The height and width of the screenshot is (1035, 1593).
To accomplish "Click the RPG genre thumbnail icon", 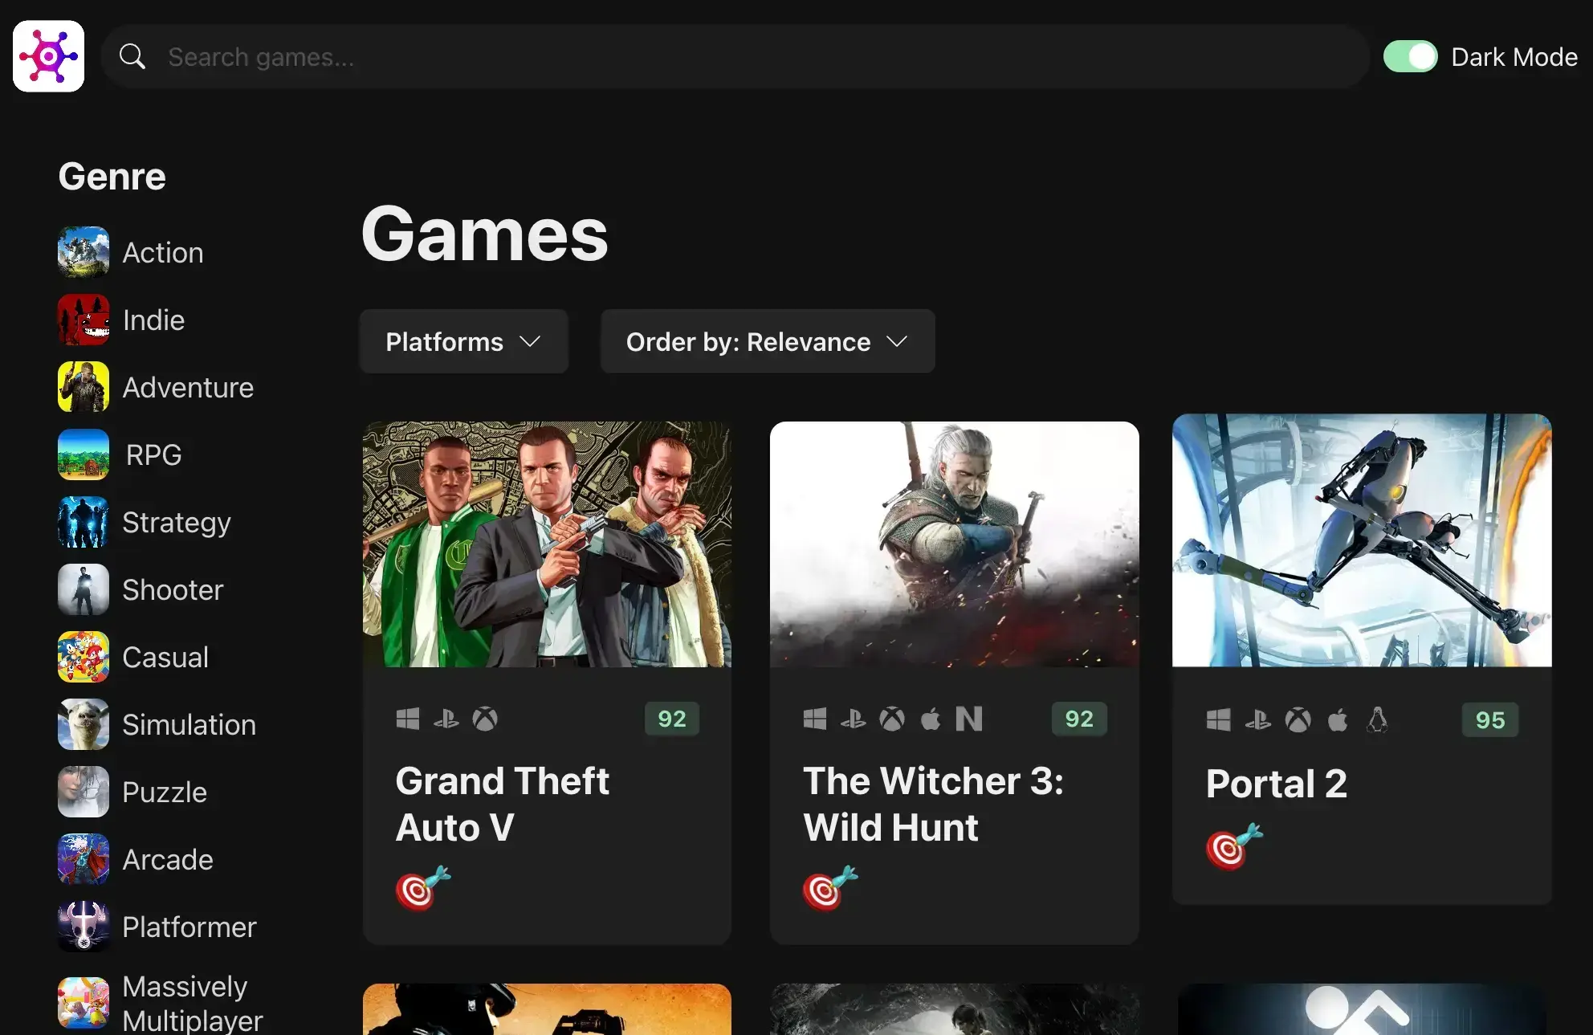I will pyautogui.click(x=84, y=454).
